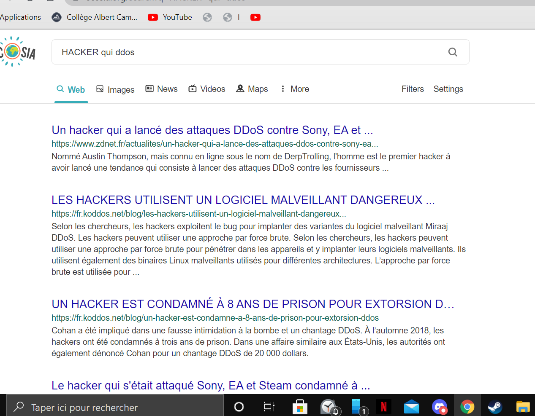The image size is (535, 416).
Task: Open Microsoft Store from the taskbar
Action: pos(300,407)
